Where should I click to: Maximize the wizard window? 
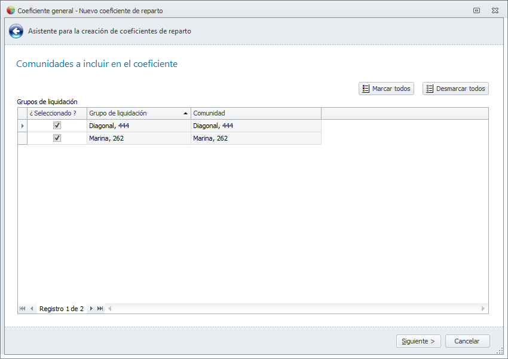(477, 10)
